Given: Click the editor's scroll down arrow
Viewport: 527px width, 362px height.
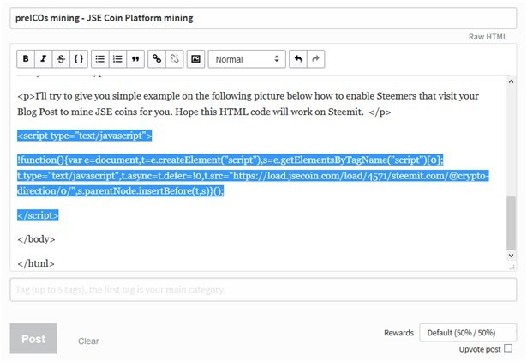Looking at the screenshot, I should pyautogui.click(x=511, y=256).
